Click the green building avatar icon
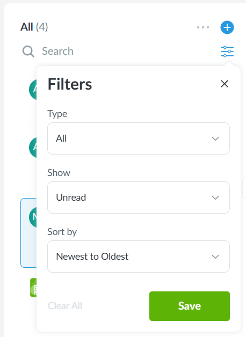Image resolution: width=246 pixels, height=337 pixels. (33, 288)
